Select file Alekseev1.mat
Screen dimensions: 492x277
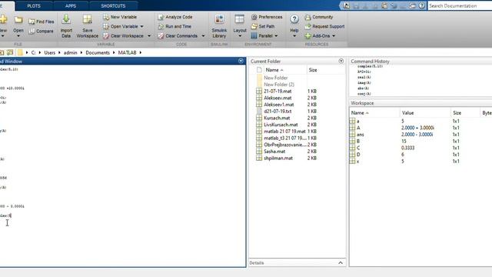(x=278, y=105)
